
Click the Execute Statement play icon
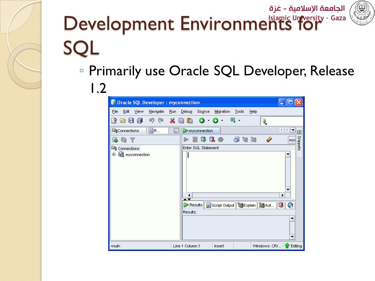coord(186,140)
